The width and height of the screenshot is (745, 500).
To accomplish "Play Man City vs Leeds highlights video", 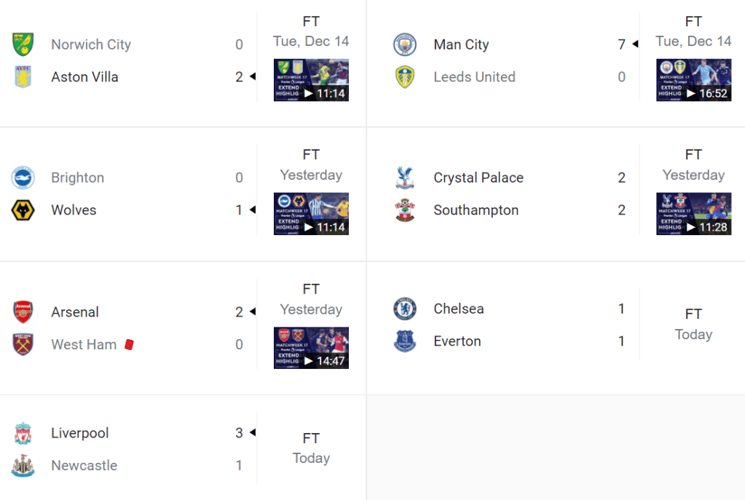I will pyautogui.click(x=693, y=80).
